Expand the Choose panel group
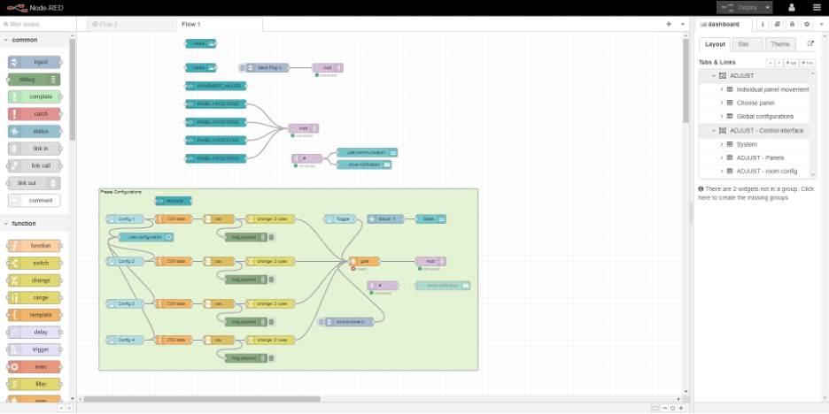The width and height of the screenshot is (829, 414). coord(722,103)
